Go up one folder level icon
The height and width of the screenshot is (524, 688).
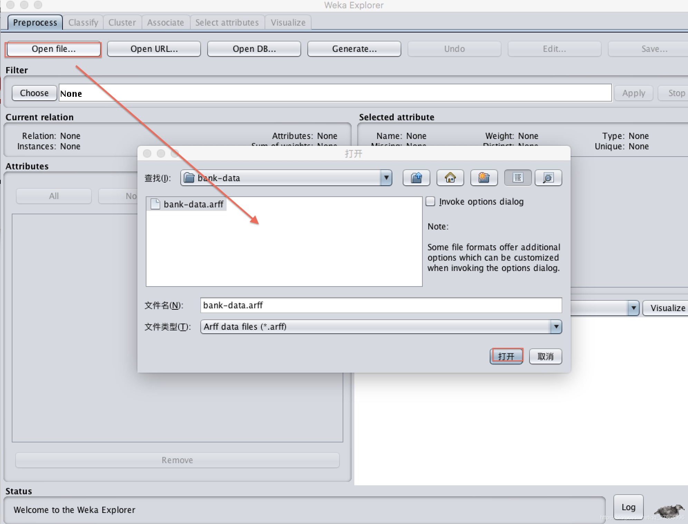(x=416, y=178)
